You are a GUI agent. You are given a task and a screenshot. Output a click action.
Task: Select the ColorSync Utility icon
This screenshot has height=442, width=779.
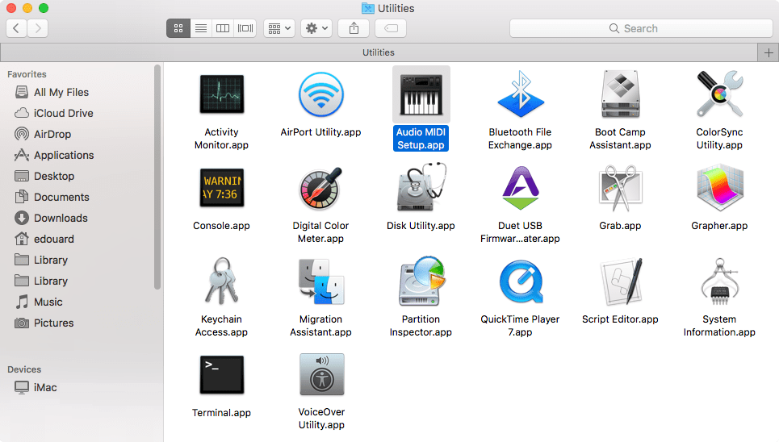719,94
